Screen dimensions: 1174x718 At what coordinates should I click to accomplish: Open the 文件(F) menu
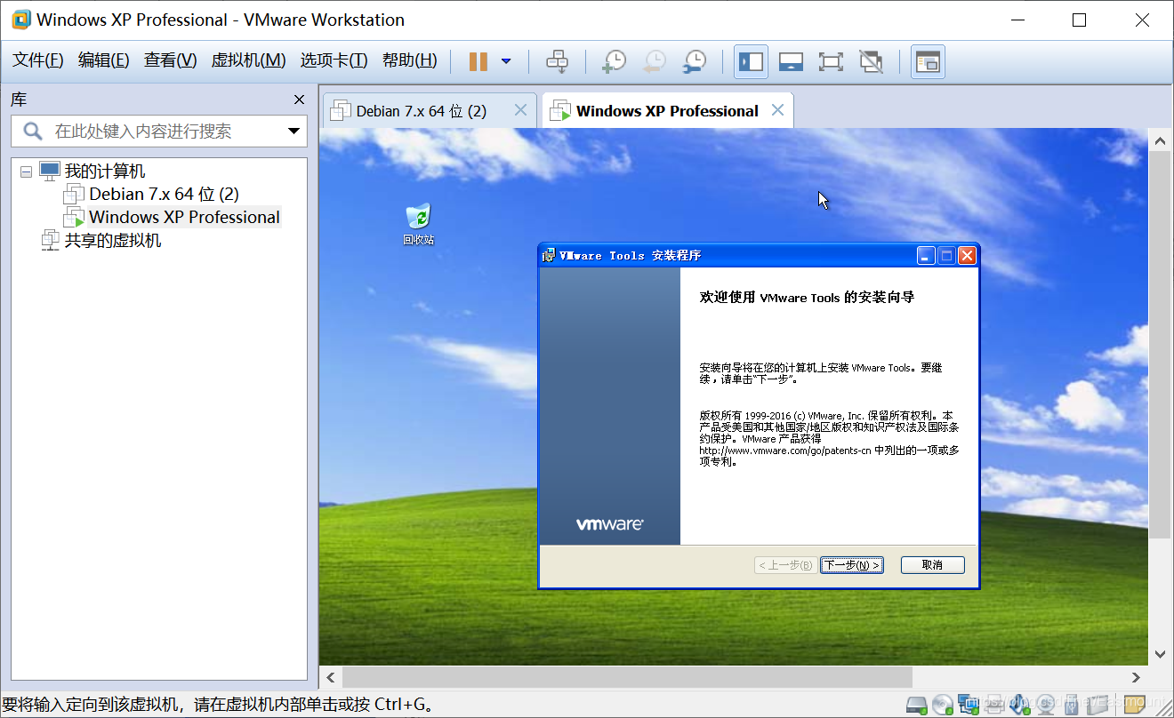38,60
